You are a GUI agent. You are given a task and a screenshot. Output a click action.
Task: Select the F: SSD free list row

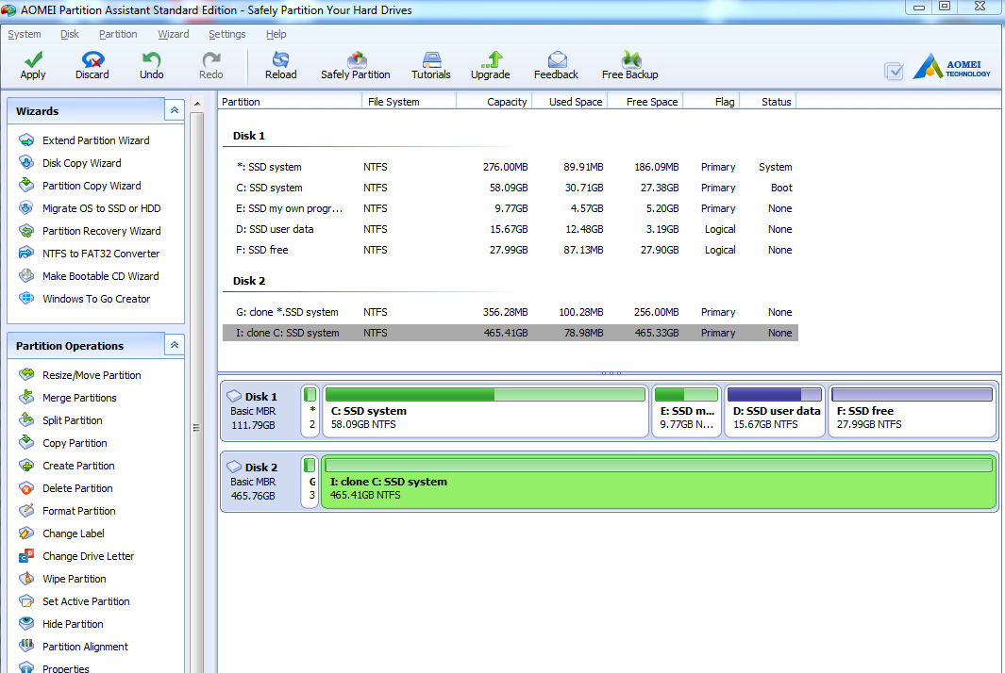511,250
